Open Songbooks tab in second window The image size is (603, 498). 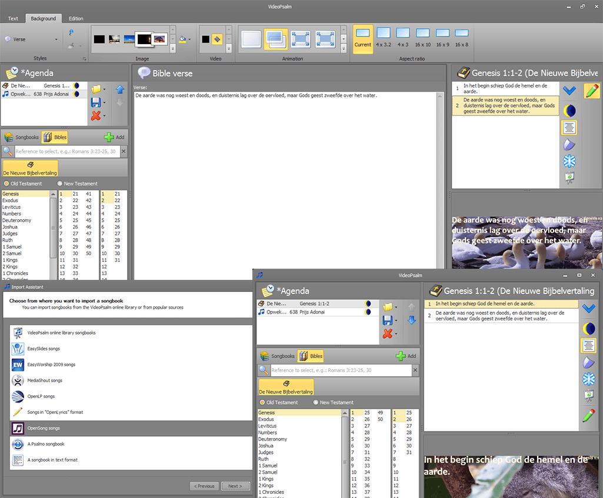coord(277,356)
